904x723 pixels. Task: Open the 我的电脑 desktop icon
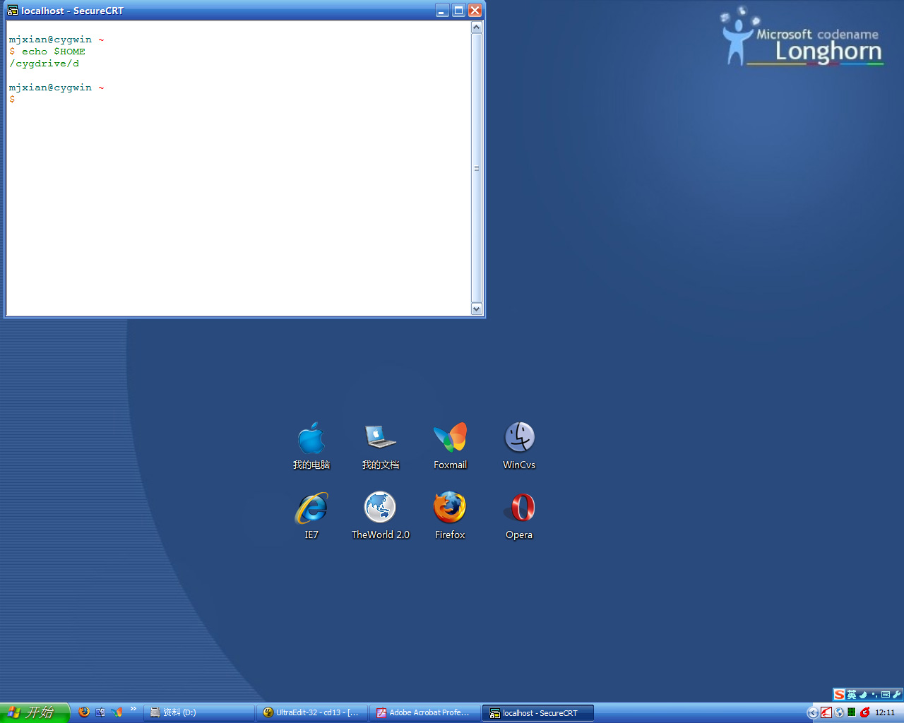pyautogui.click(x=311, y=445)
